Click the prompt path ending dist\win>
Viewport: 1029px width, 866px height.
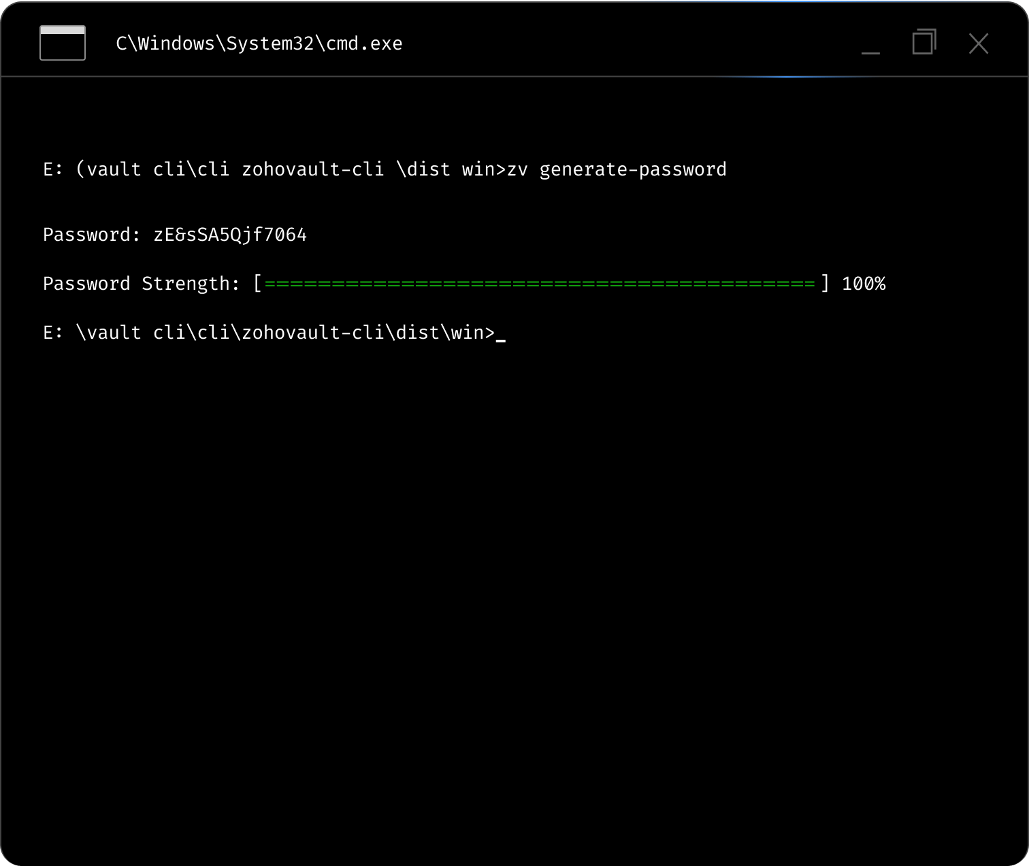[x=269, y=333]
